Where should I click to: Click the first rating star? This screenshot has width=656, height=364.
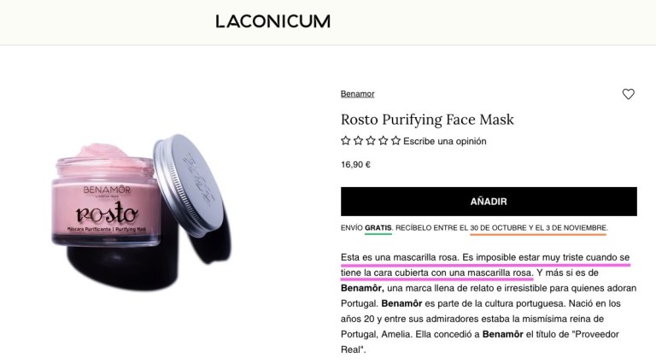(x=346, y=141)
